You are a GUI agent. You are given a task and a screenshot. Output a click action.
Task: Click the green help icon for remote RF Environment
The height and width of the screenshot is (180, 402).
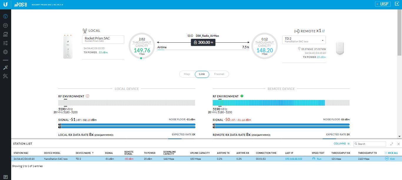tap(242, 96)
